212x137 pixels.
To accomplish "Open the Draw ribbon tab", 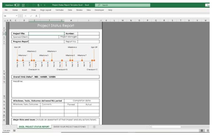I will (34, 10).
